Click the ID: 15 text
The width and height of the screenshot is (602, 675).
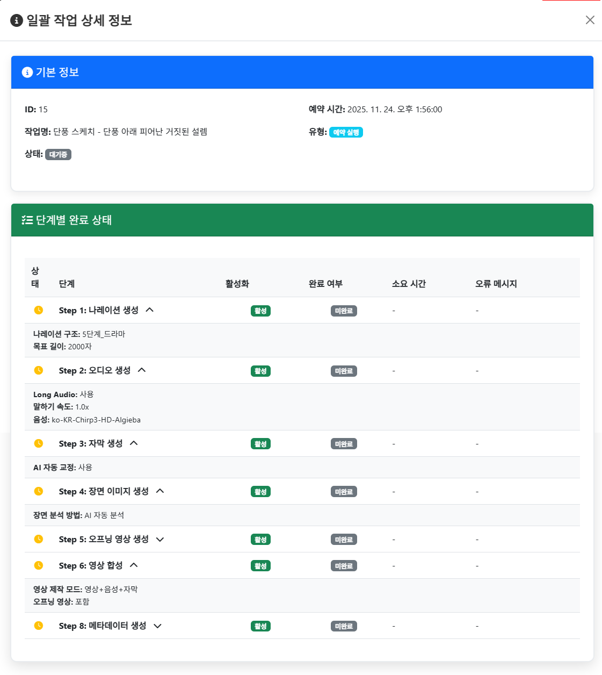(x=36, y=109)
